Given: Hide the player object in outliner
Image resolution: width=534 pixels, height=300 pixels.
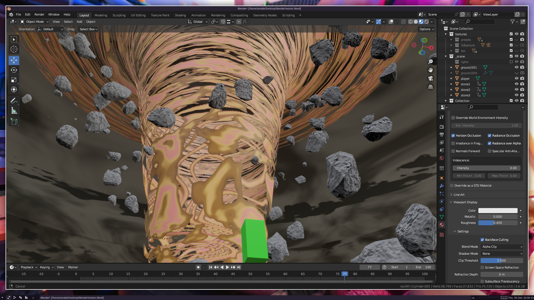Looking at the screenshot, I should coord(516,79).
